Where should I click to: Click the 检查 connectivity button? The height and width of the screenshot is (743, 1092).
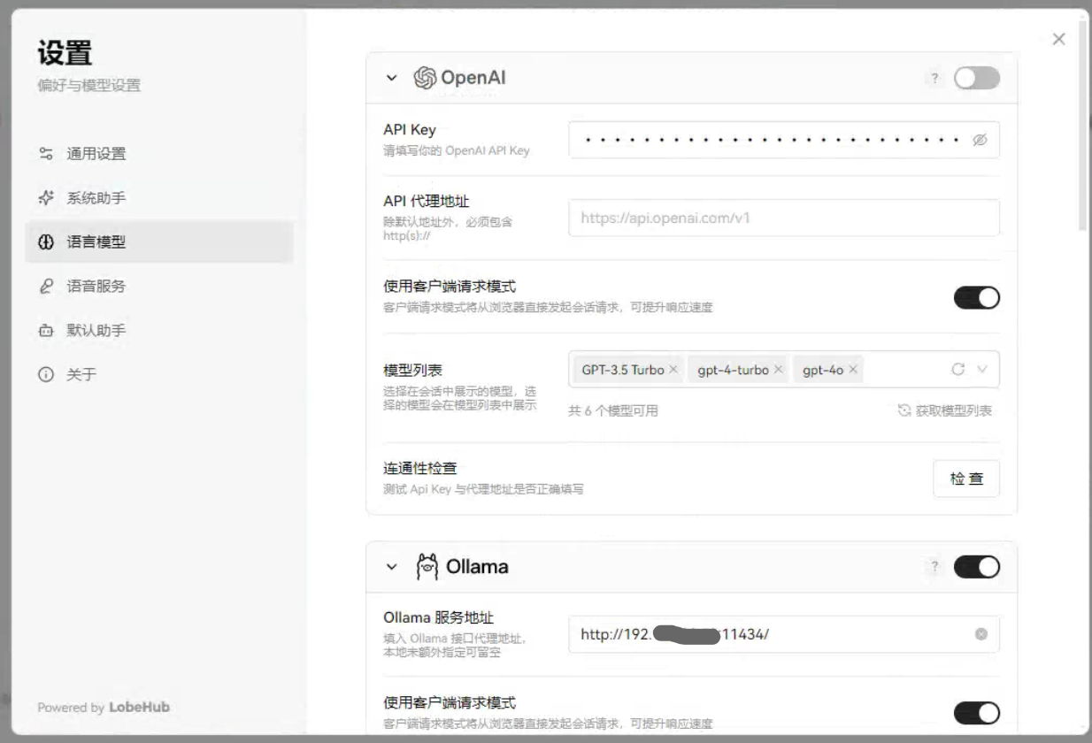966,479
